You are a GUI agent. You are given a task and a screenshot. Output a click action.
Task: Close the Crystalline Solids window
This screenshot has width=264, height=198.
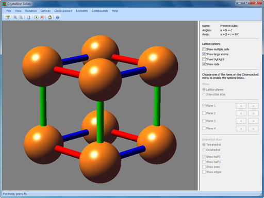click(256, 3)
